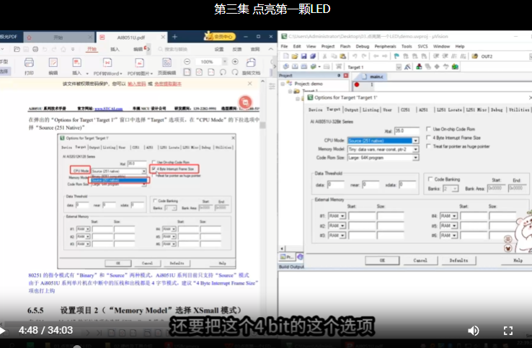This screenshot has height=348, width=532.
Task: Click the open file icon in PDF quick toolbar
Action: point(17,49)
